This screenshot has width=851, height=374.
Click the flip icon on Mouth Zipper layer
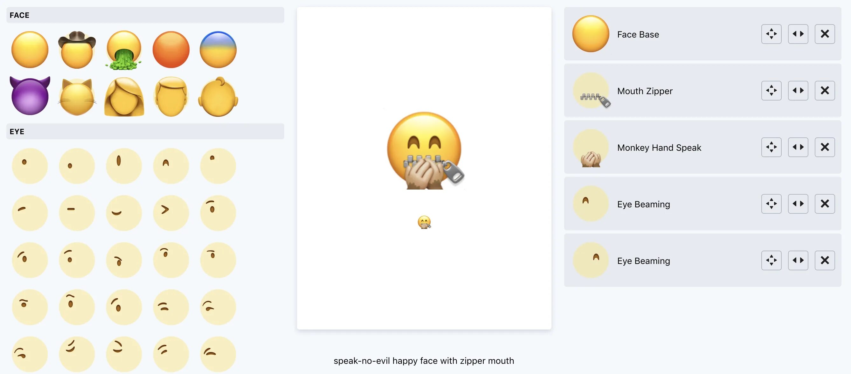[798, 90]
